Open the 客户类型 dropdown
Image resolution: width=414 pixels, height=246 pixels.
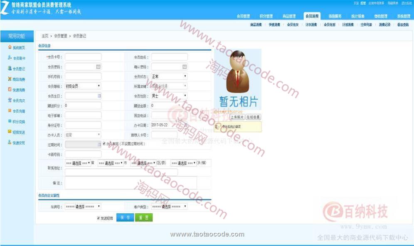coord(169,206)
